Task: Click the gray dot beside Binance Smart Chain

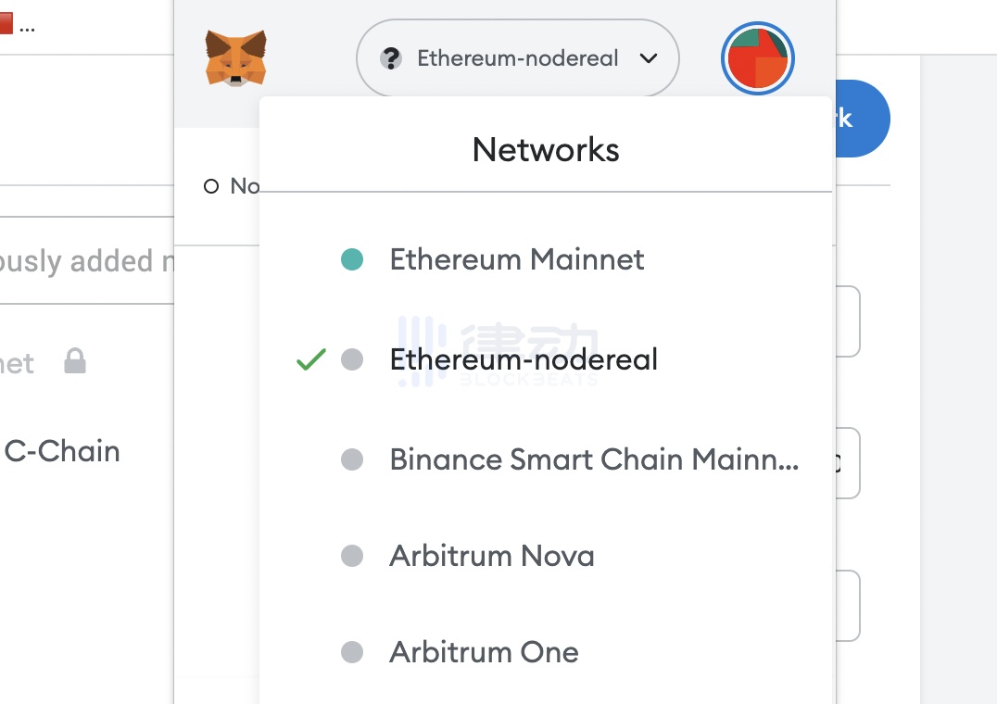Action: (352, 459)
